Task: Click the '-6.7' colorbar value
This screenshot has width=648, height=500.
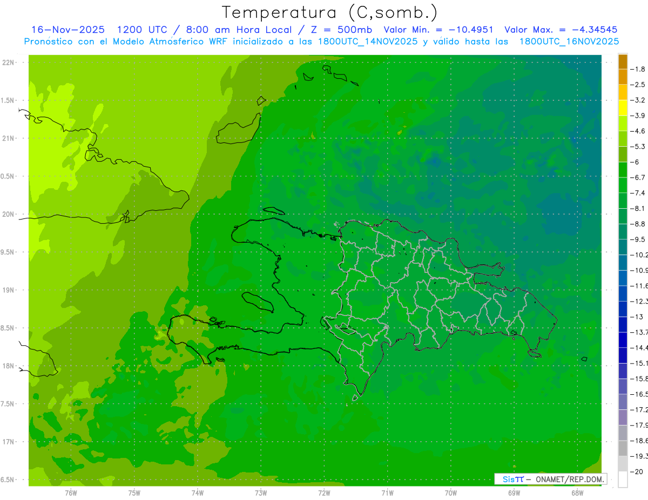Action: point(639,177)
